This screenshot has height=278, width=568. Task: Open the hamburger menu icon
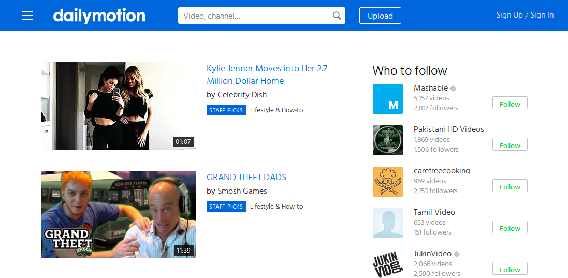click(27, 16)
